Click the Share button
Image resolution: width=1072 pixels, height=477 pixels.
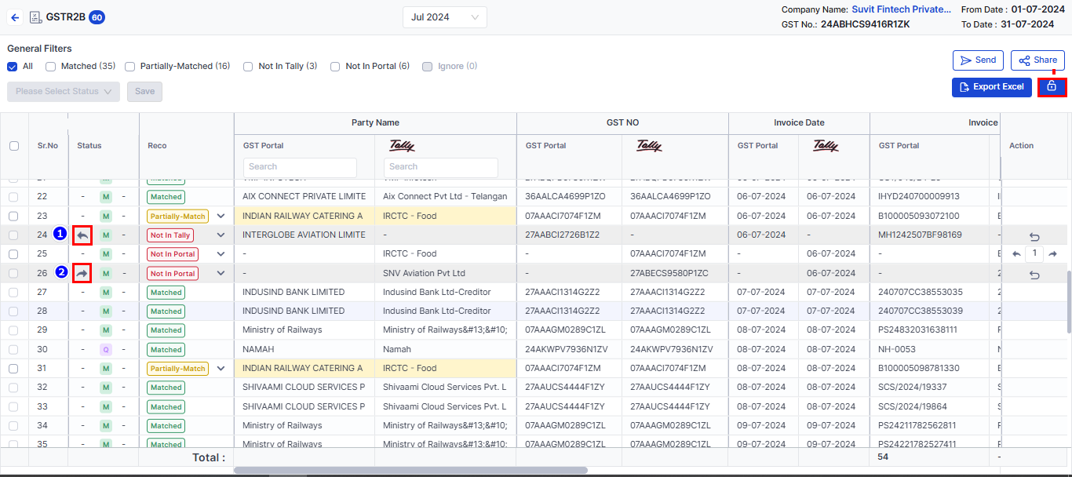(1037, 60)
